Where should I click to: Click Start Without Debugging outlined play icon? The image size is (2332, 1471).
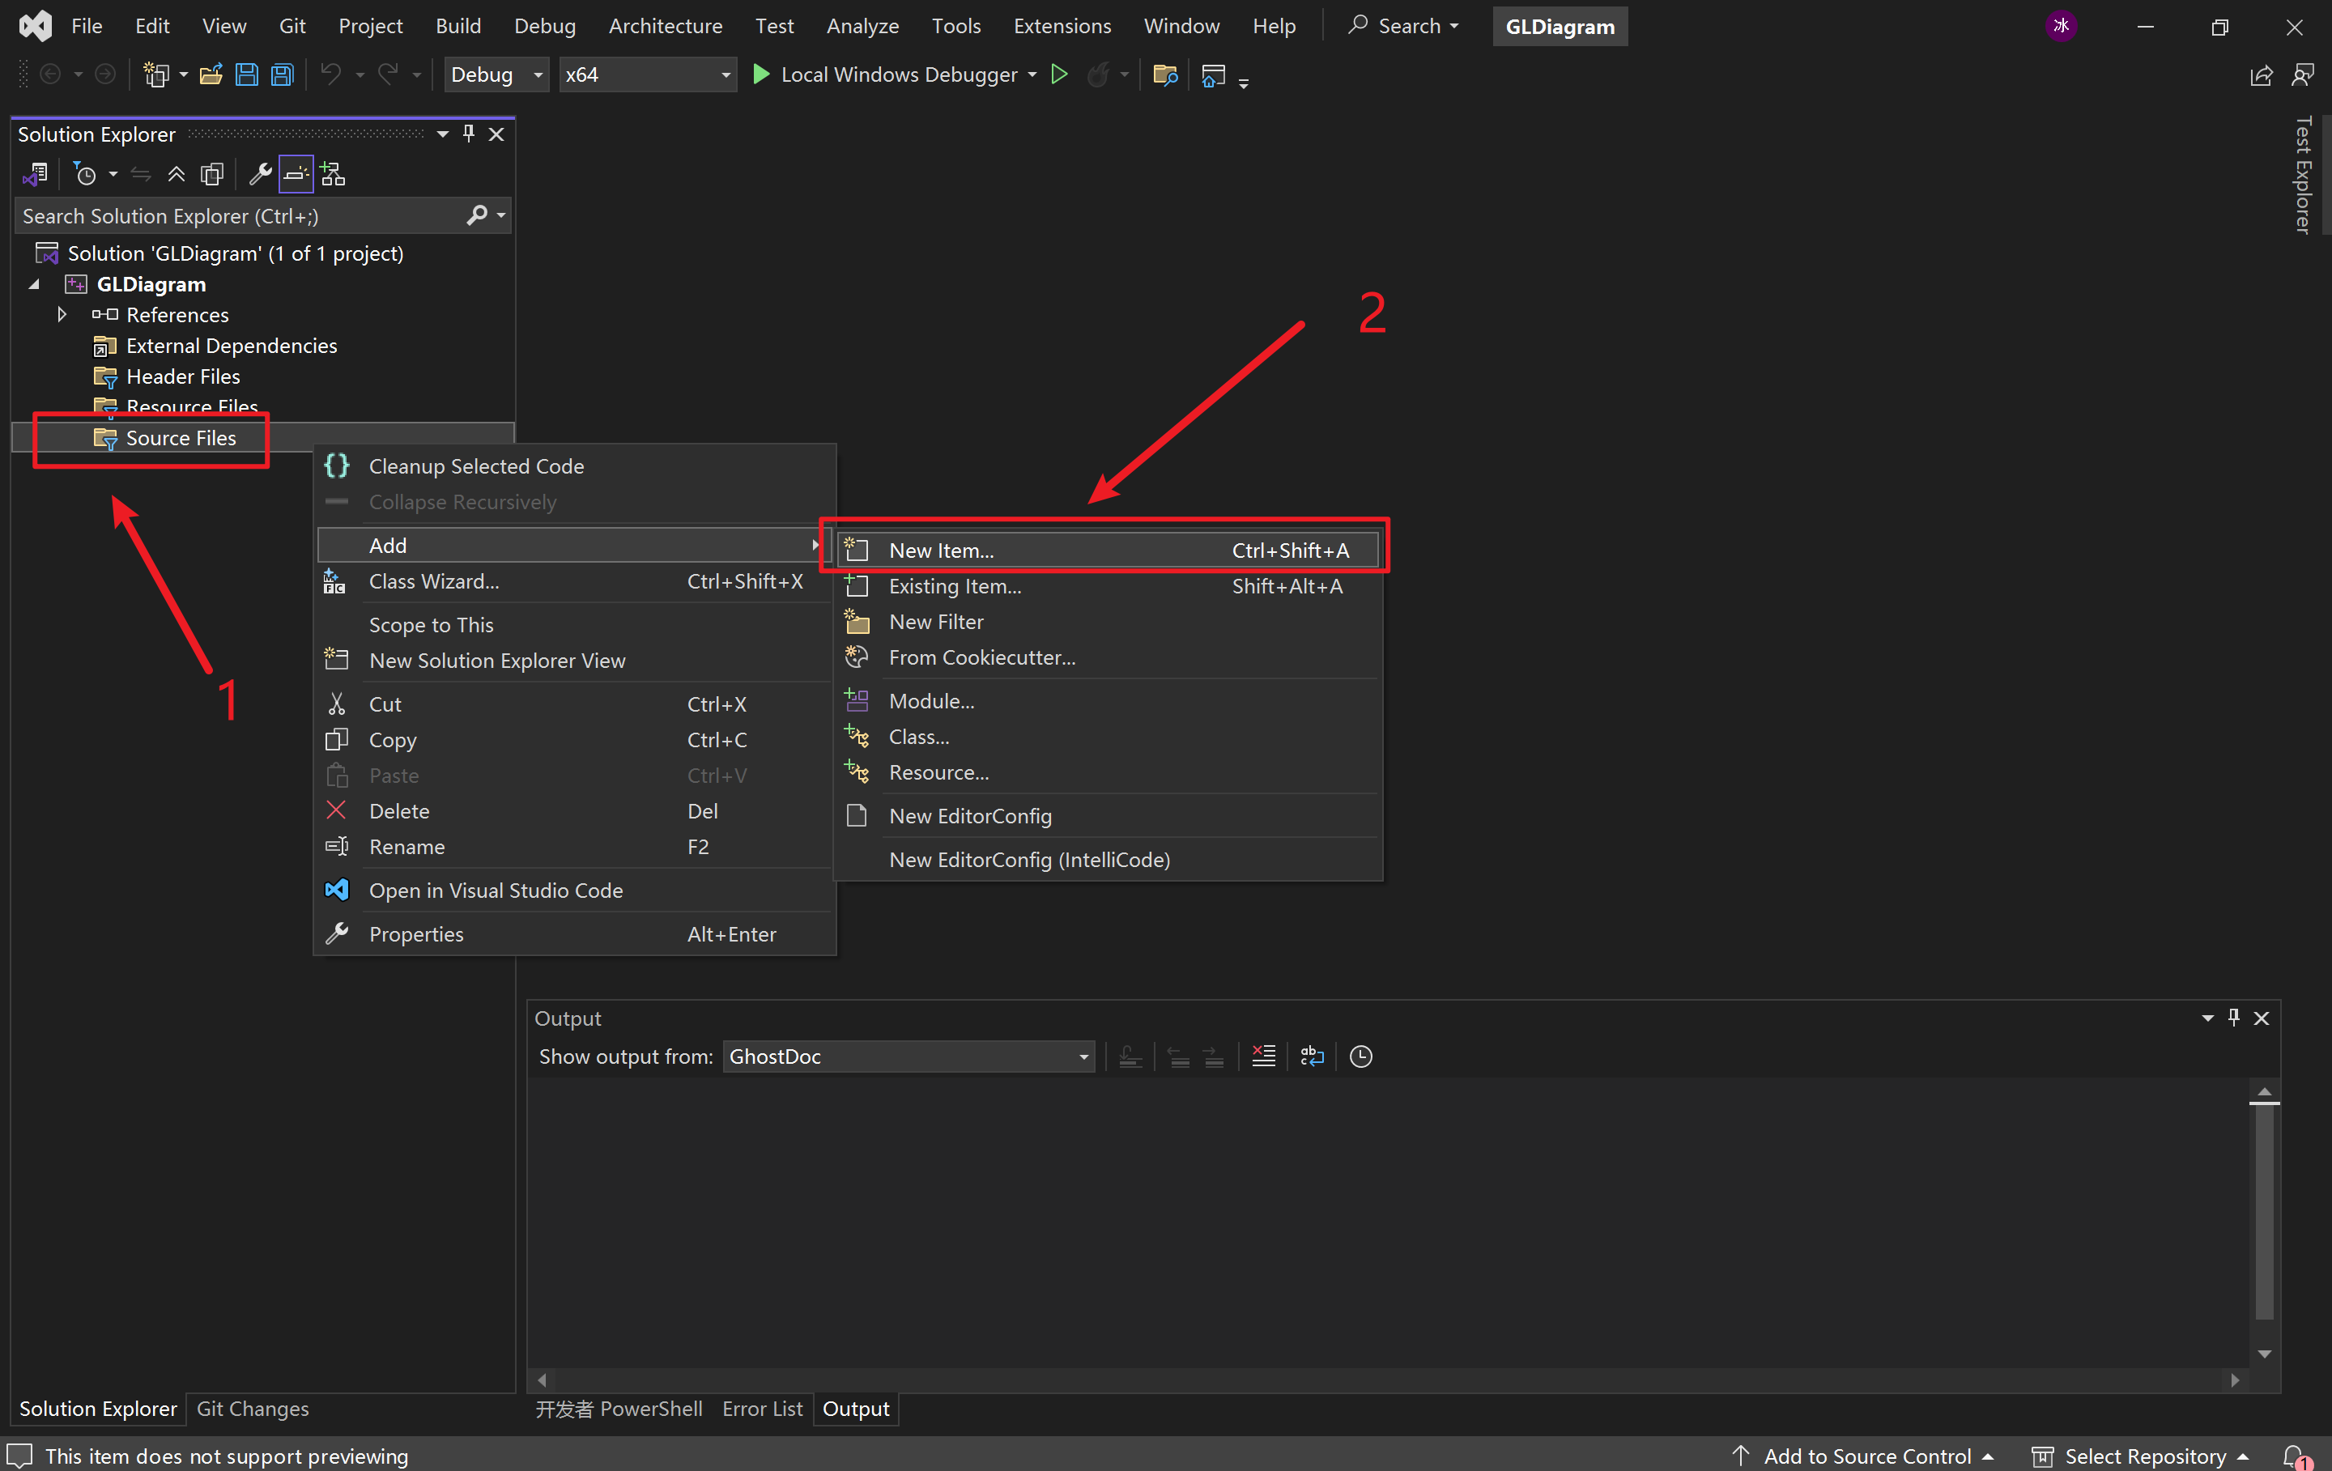[1059, 74]
